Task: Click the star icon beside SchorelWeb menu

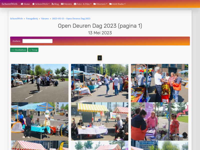Action: click(33, 4)
